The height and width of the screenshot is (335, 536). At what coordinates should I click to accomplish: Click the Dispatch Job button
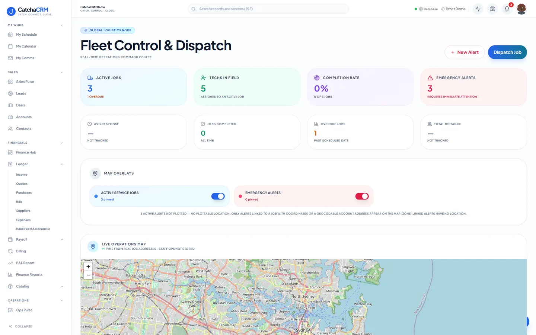tap(507, 52)
